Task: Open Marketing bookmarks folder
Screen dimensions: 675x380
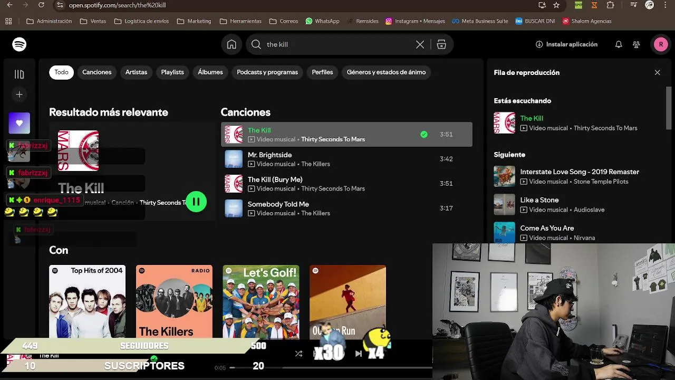Action: (x=194, y=21)
